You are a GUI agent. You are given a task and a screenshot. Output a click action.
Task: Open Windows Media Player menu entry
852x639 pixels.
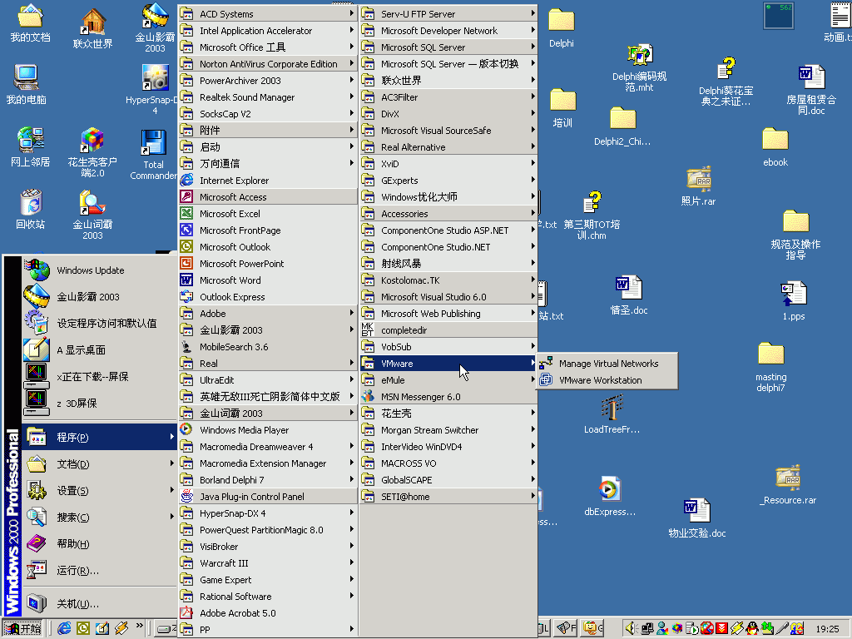[267, 430]
